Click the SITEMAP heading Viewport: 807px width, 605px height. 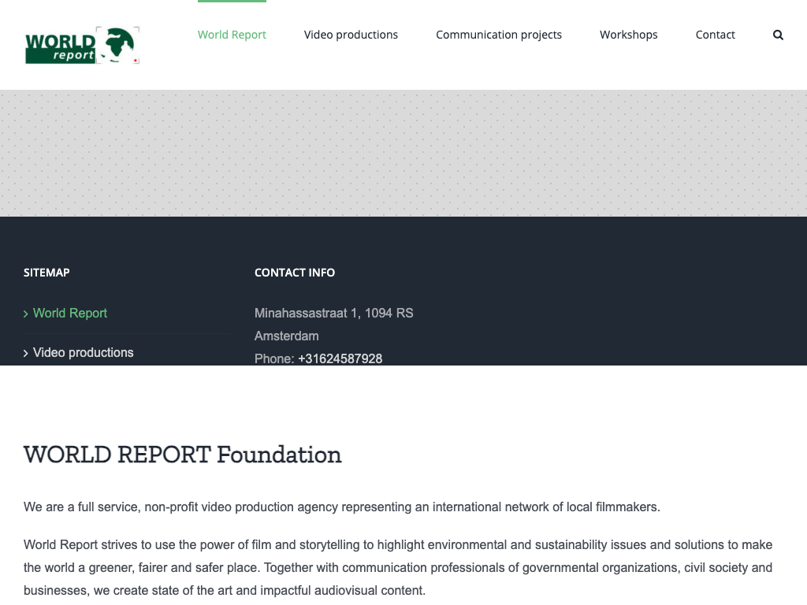[46, 273]
